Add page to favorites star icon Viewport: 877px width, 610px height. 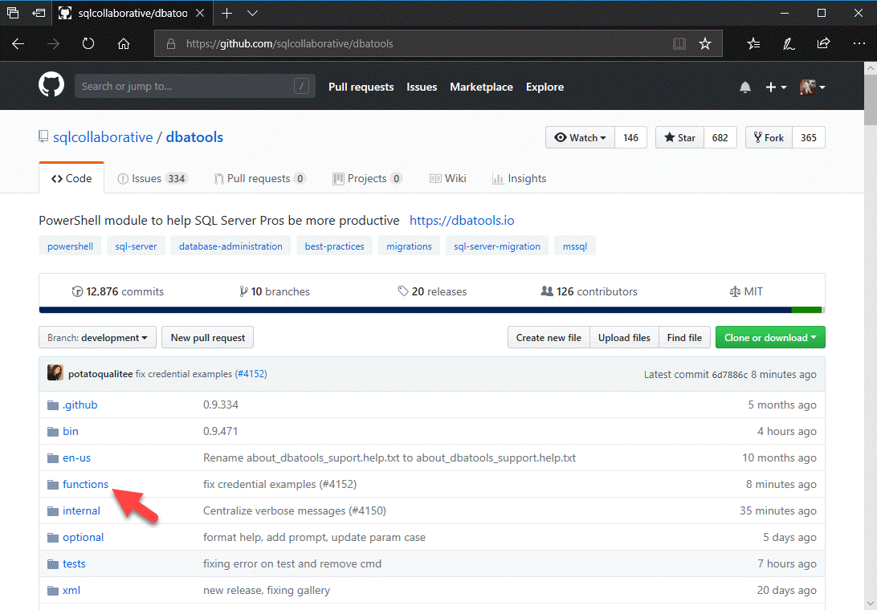(704, 44)
